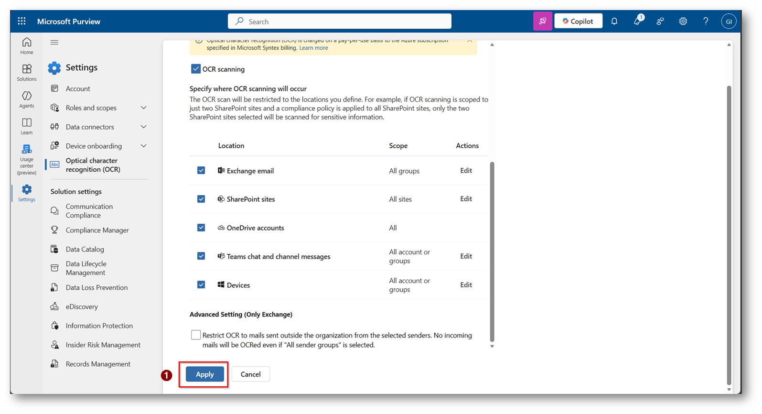
Task: Edit the SharePoint sites scope
Action: pos(466,199)
